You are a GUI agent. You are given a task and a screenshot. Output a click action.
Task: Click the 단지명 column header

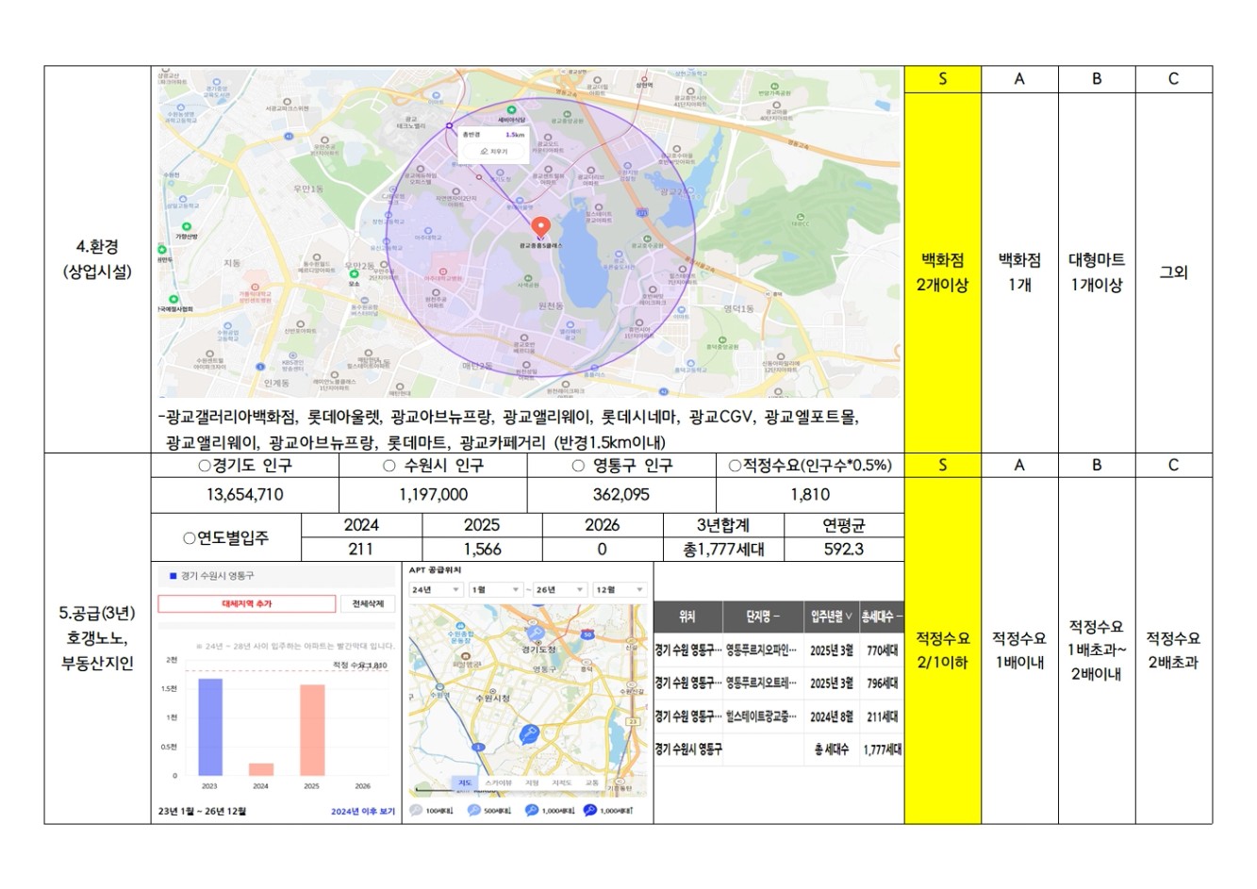(x=763, y=617)
